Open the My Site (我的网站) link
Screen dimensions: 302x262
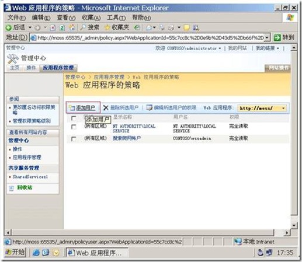237,48
